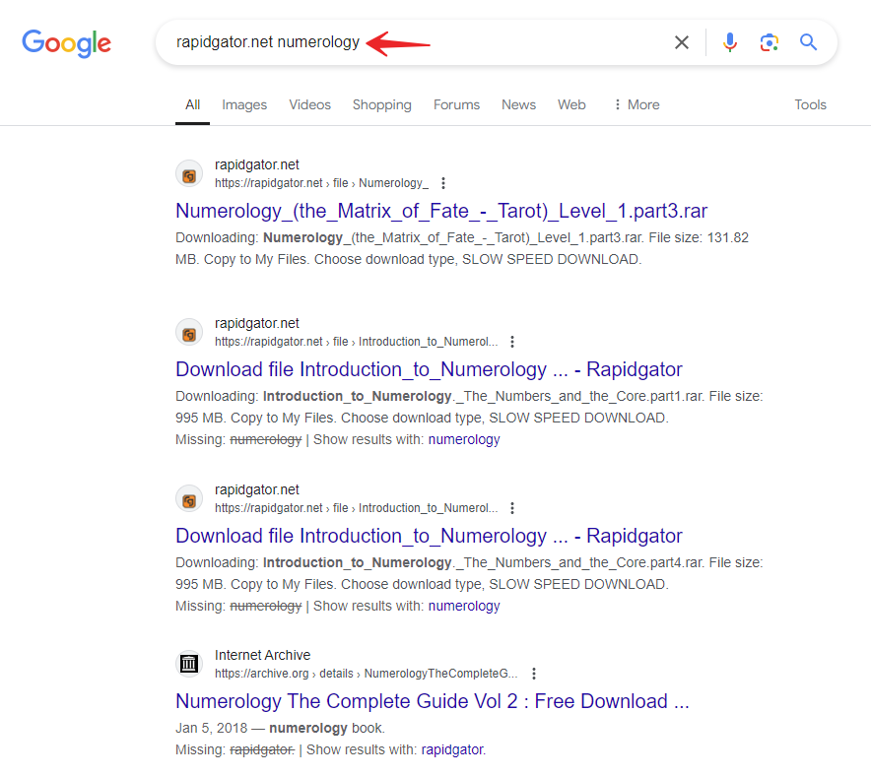Open three-dot menu for part4.rar Introduction result
Screen dimensions: 871x777
point(512,508)
